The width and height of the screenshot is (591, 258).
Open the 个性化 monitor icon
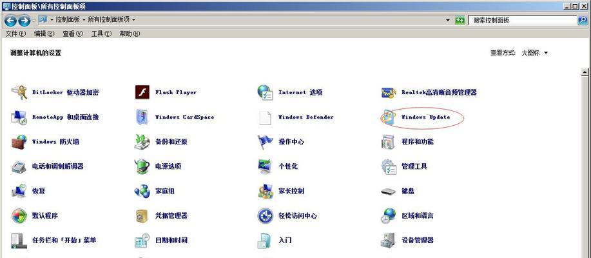[265, 166]
